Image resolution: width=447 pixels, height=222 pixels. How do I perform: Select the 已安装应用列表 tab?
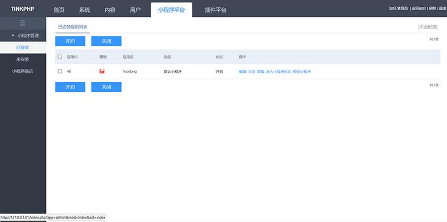point(73,27)
